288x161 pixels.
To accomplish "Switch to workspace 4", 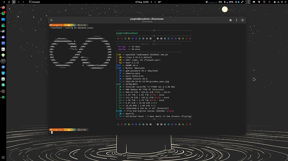I will 18,2.
